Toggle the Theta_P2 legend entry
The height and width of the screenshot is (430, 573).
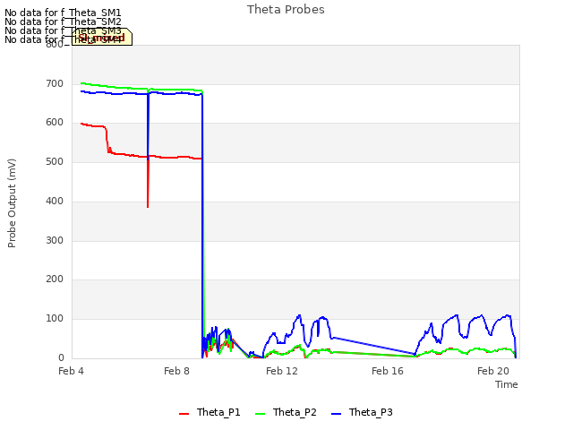286,412
